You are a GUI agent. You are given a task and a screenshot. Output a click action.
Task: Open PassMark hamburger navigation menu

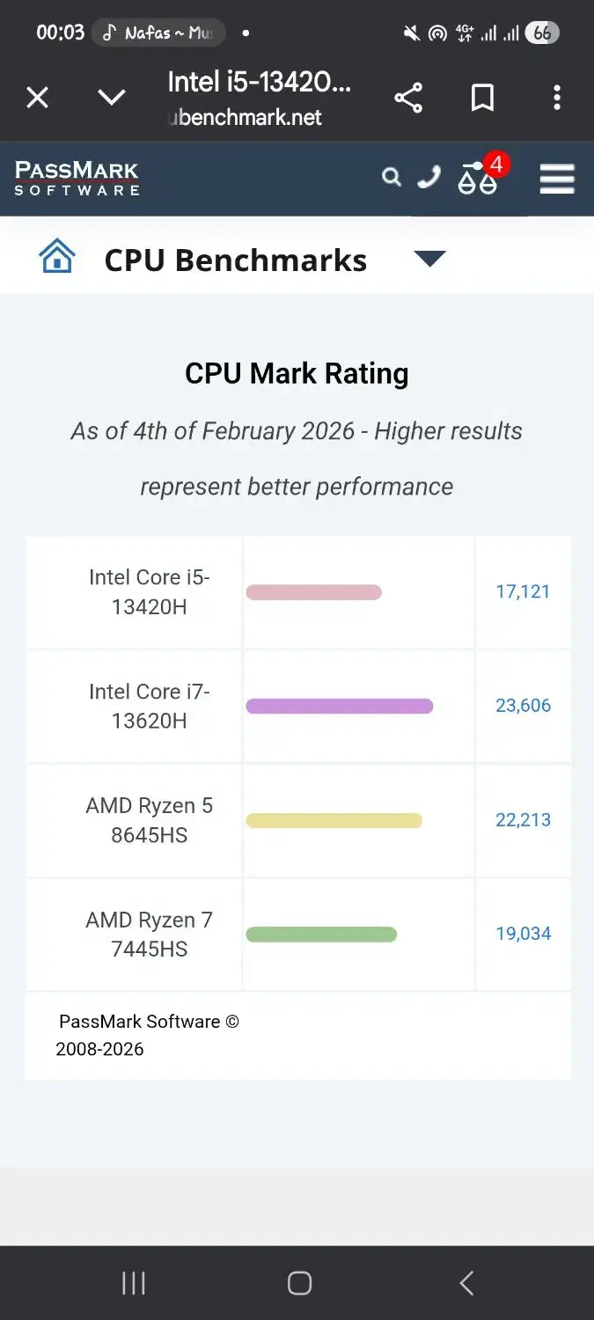tap(556, 179)
